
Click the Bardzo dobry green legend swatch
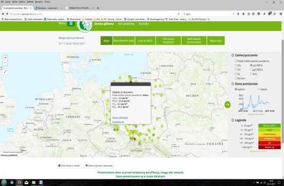[x=270, y=126]
